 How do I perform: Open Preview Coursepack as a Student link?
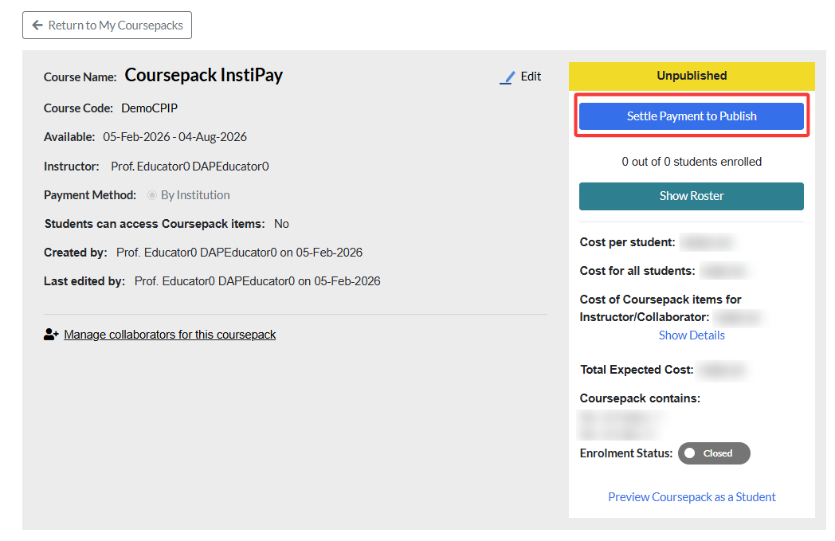[x=692, y=497]
